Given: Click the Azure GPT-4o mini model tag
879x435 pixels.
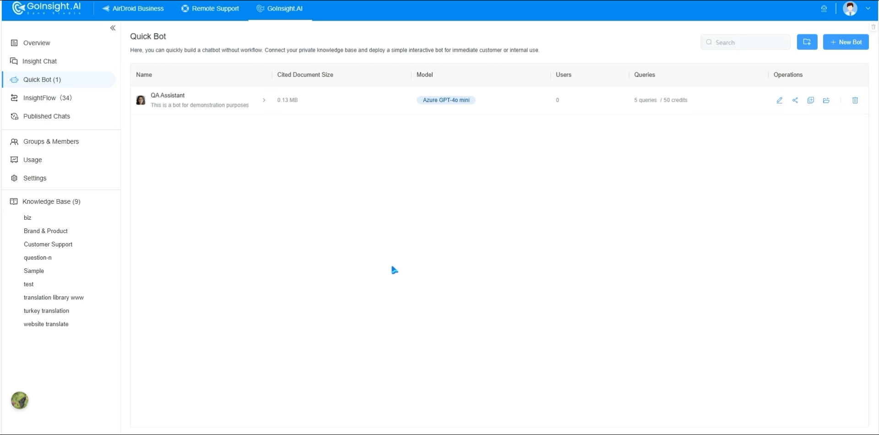Looking at the screenshot, I should pyautogui.click(x=446, y=100).
